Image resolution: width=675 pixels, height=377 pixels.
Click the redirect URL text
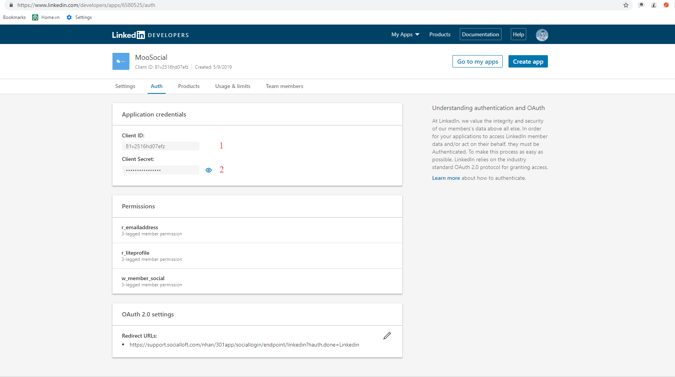244,345
